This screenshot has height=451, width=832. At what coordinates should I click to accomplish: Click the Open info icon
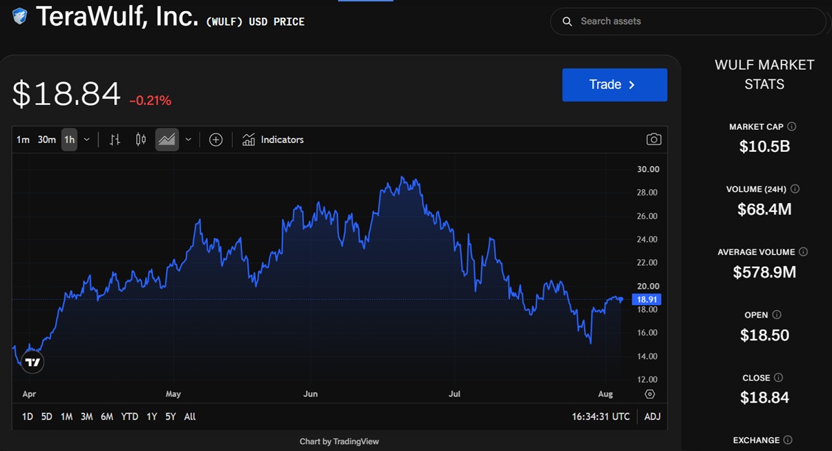777,315
